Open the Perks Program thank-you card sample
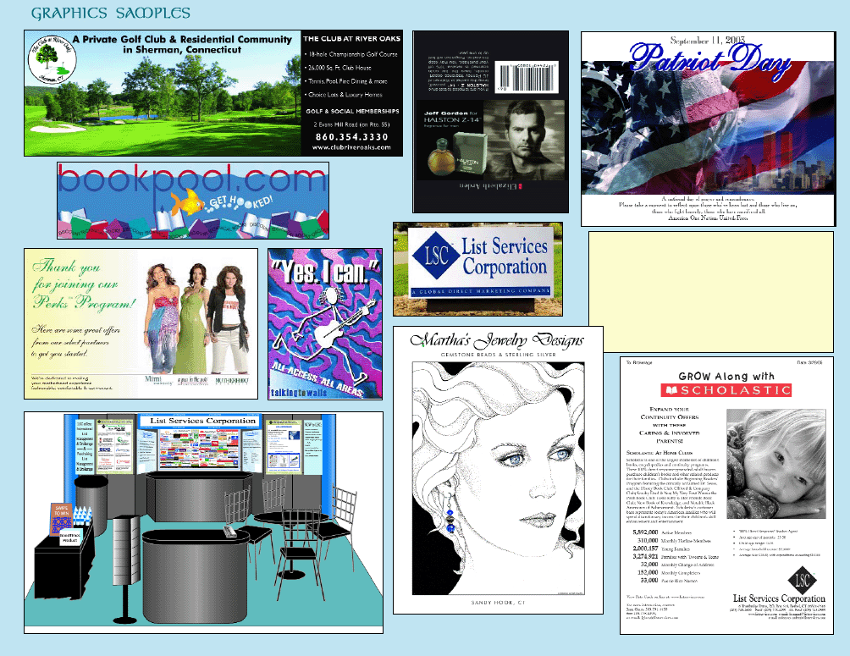850x656 pixels. 140,322
